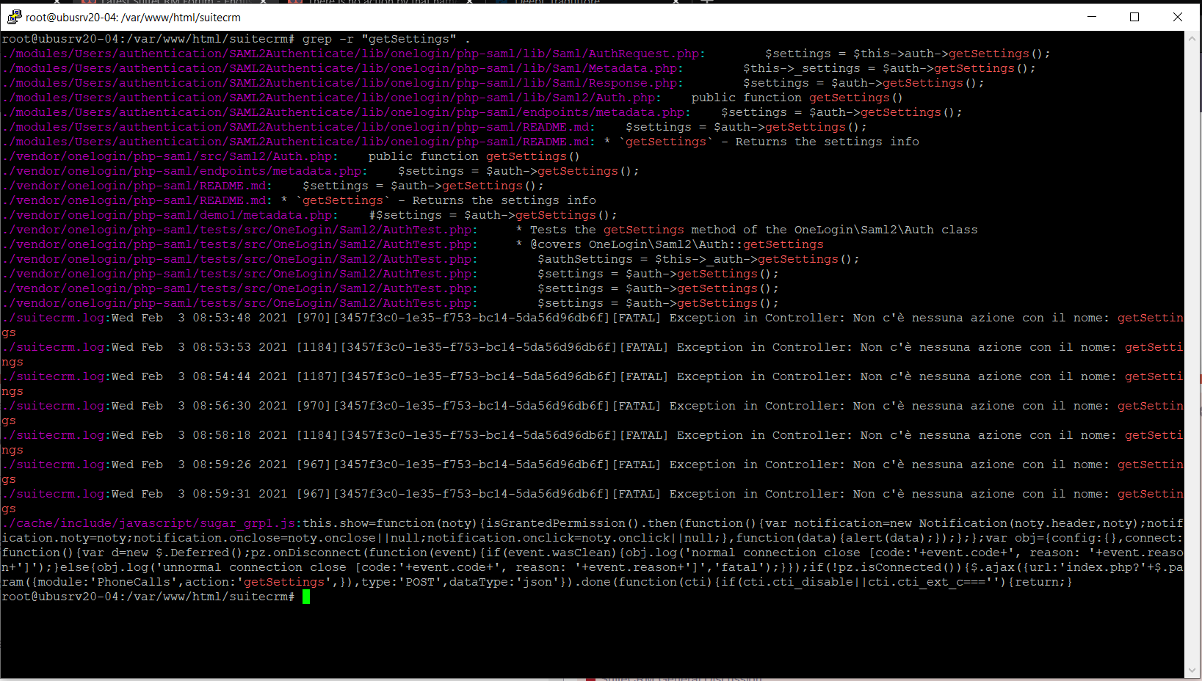Click the log entry timestamped 08:53:53
The width and height of the screenshot is (1202, 681).
click(593, 354)
